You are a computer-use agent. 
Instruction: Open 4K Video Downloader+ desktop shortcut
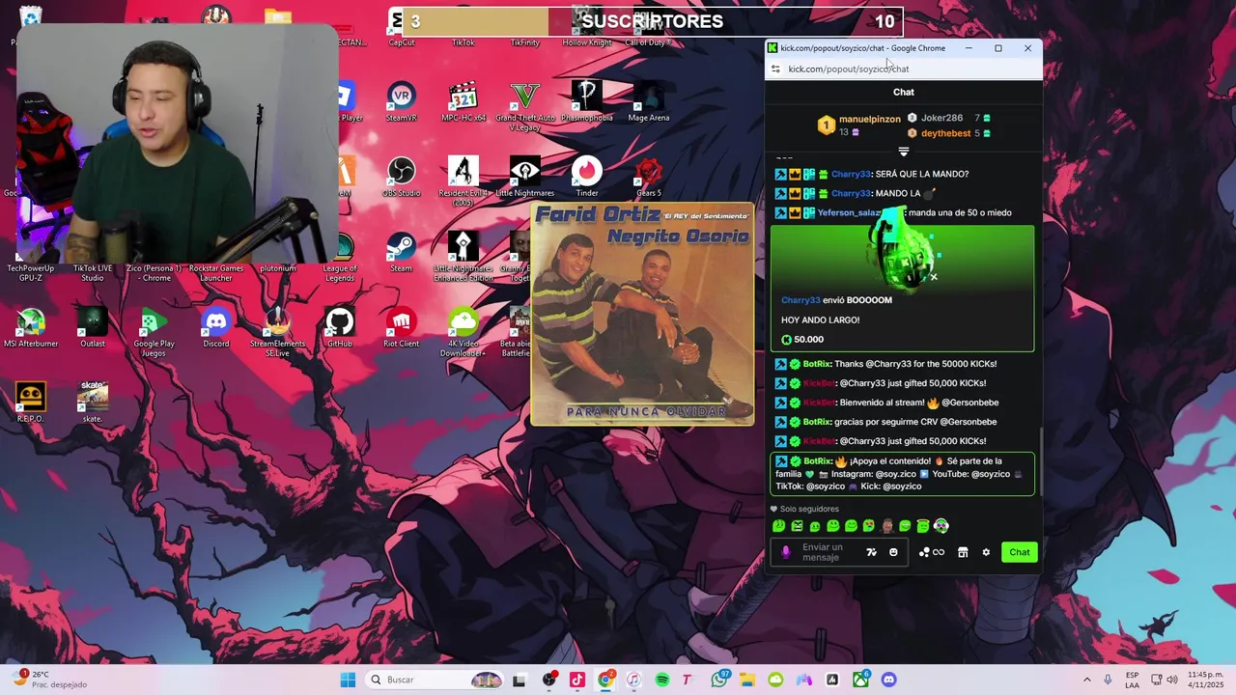pos(463,333)
